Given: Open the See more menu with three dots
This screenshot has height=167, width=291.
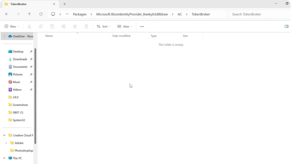Looking at the screenshot, I should coord(142,26).
